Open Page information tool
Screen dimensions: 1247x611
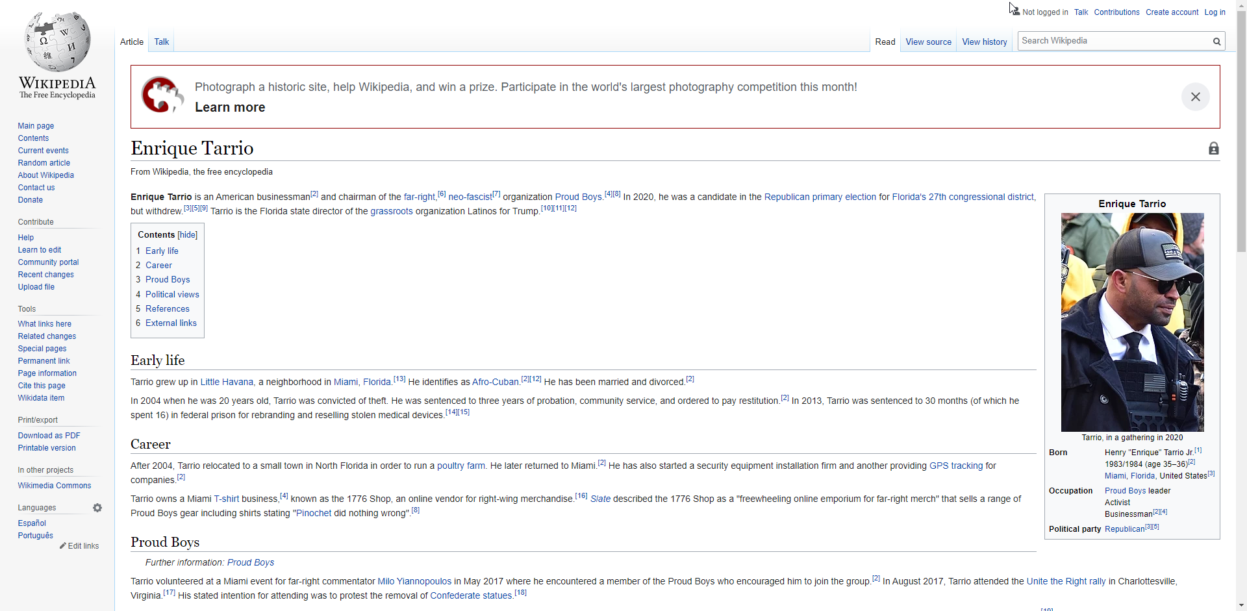coord(47,373)
